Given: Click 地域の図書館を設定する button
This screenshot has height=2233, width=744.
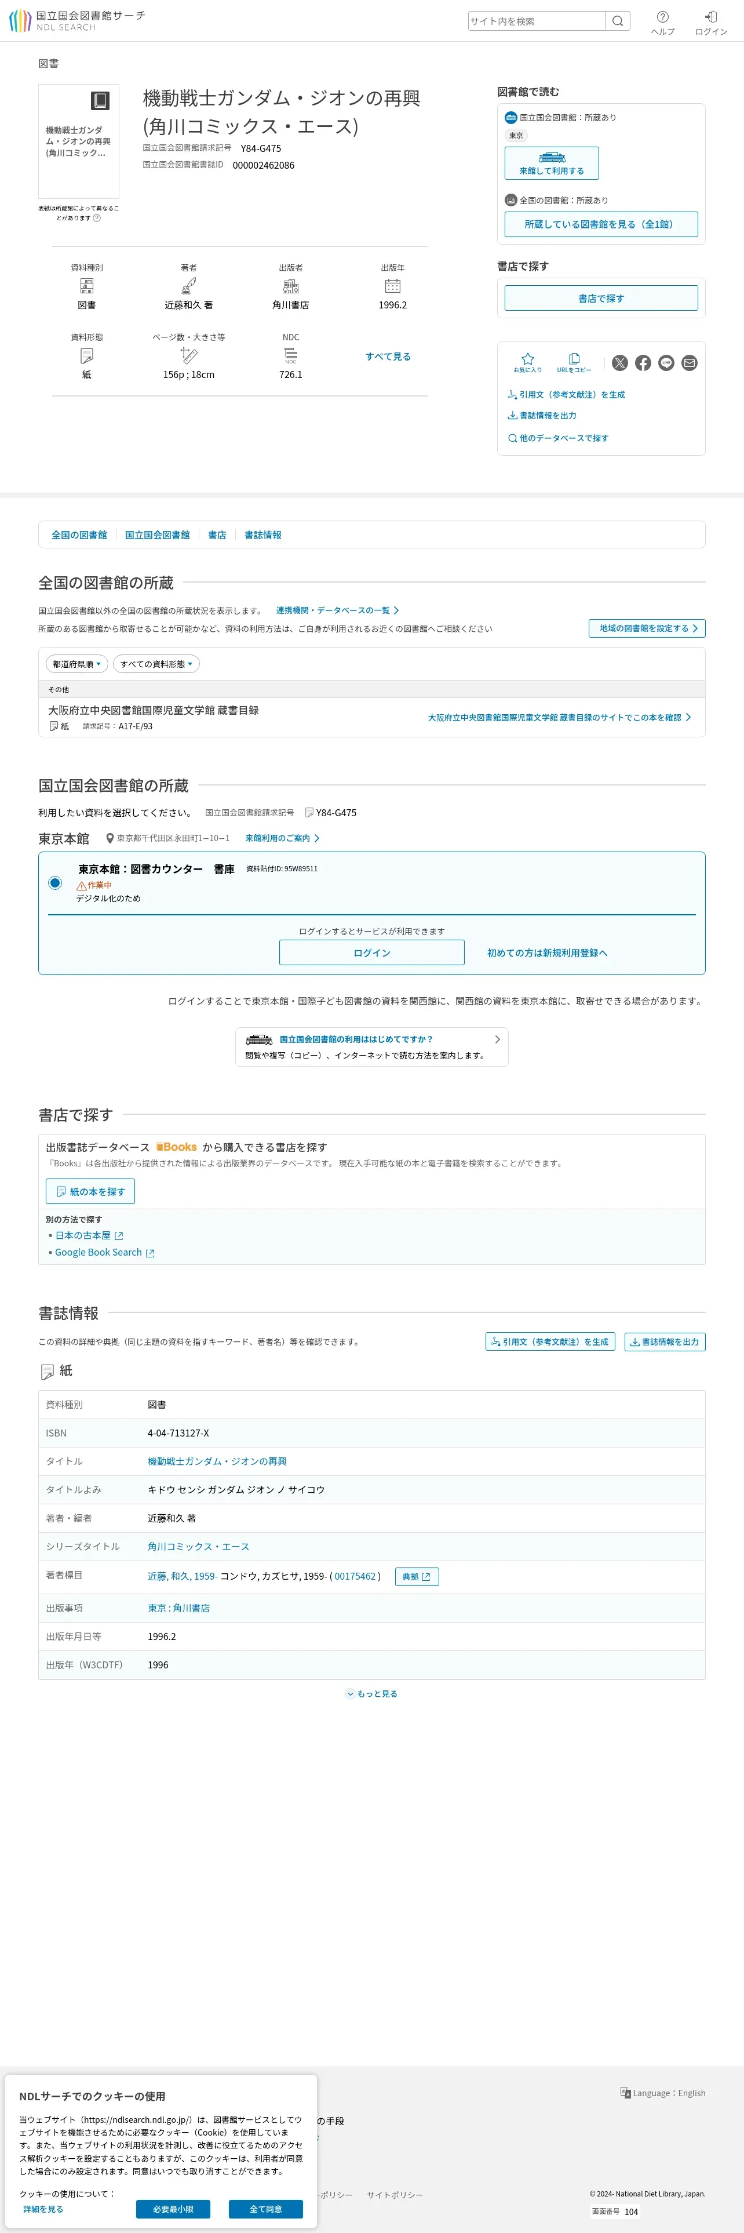Looking at the screenshot, I should tap(647, 628).
